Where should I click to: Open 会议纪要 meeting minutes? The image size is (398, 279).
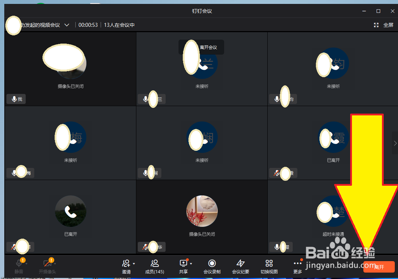241,266
